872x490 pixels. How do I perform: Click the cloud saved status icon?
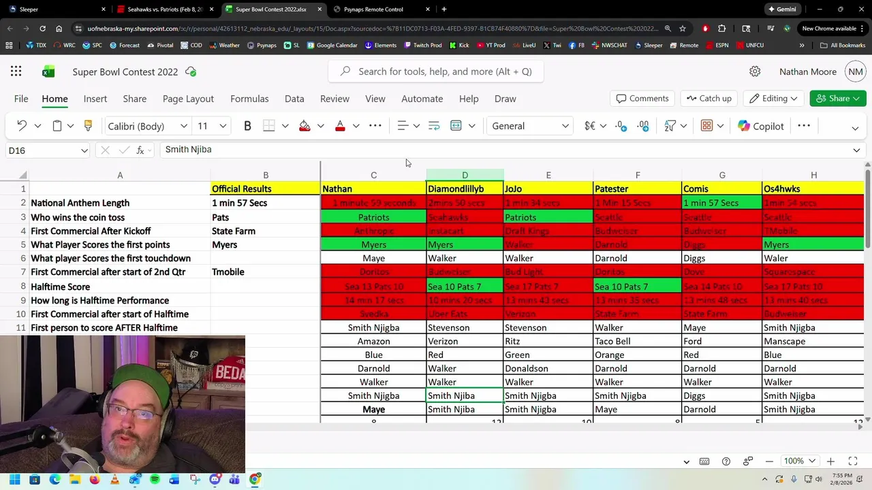pyautogui.click(x=191, y=71)
